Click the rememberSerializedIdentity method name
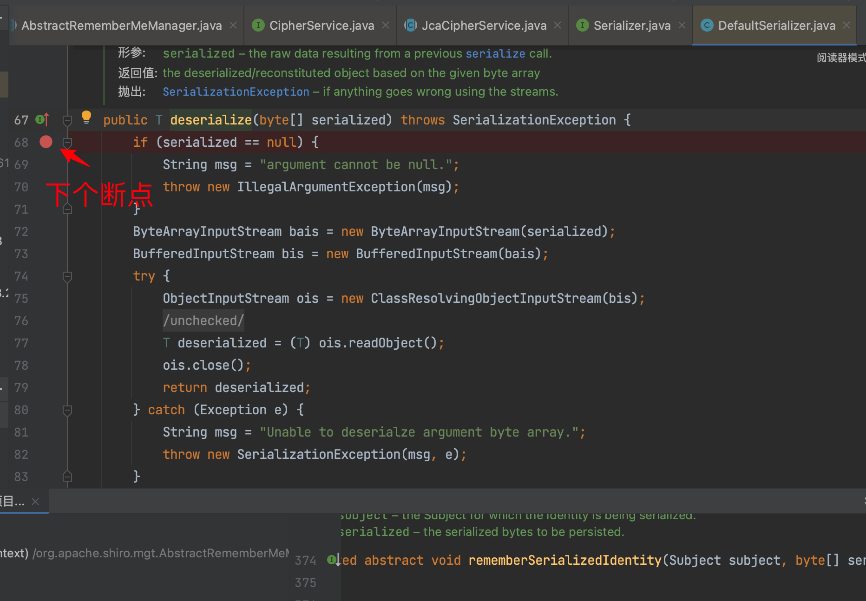 click(564, 560)
